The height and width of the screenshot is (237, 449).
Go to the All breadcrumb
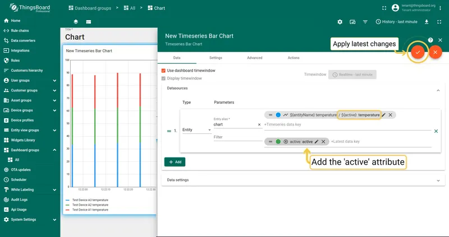(x=130, y=8)
